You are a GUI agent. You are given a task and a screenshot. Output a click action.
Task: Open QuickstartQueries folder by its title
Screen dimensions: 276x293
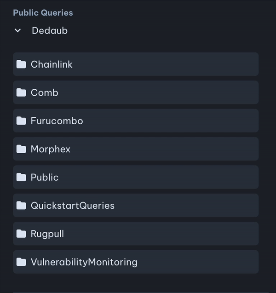[x=72, y=206]
